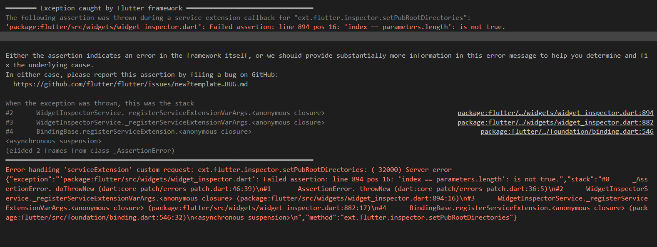Click the 'Either the assertion indicates an error' line
The height and width of the screenshot is (247, 657).
(327, 56)
